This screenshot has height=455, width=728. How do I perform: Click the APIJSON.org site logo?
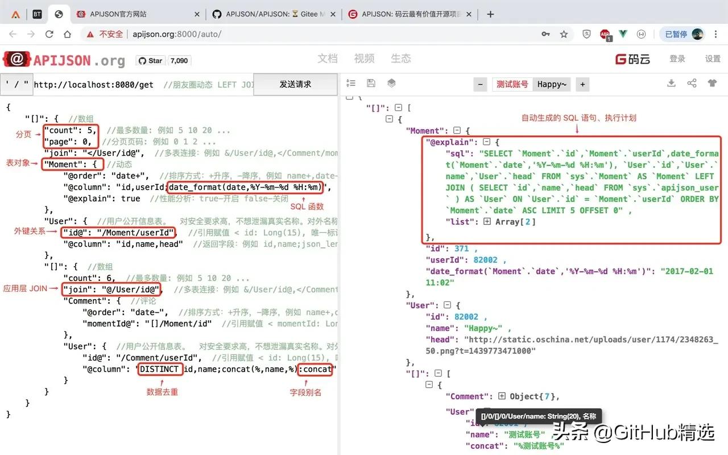tap(63, 59)
